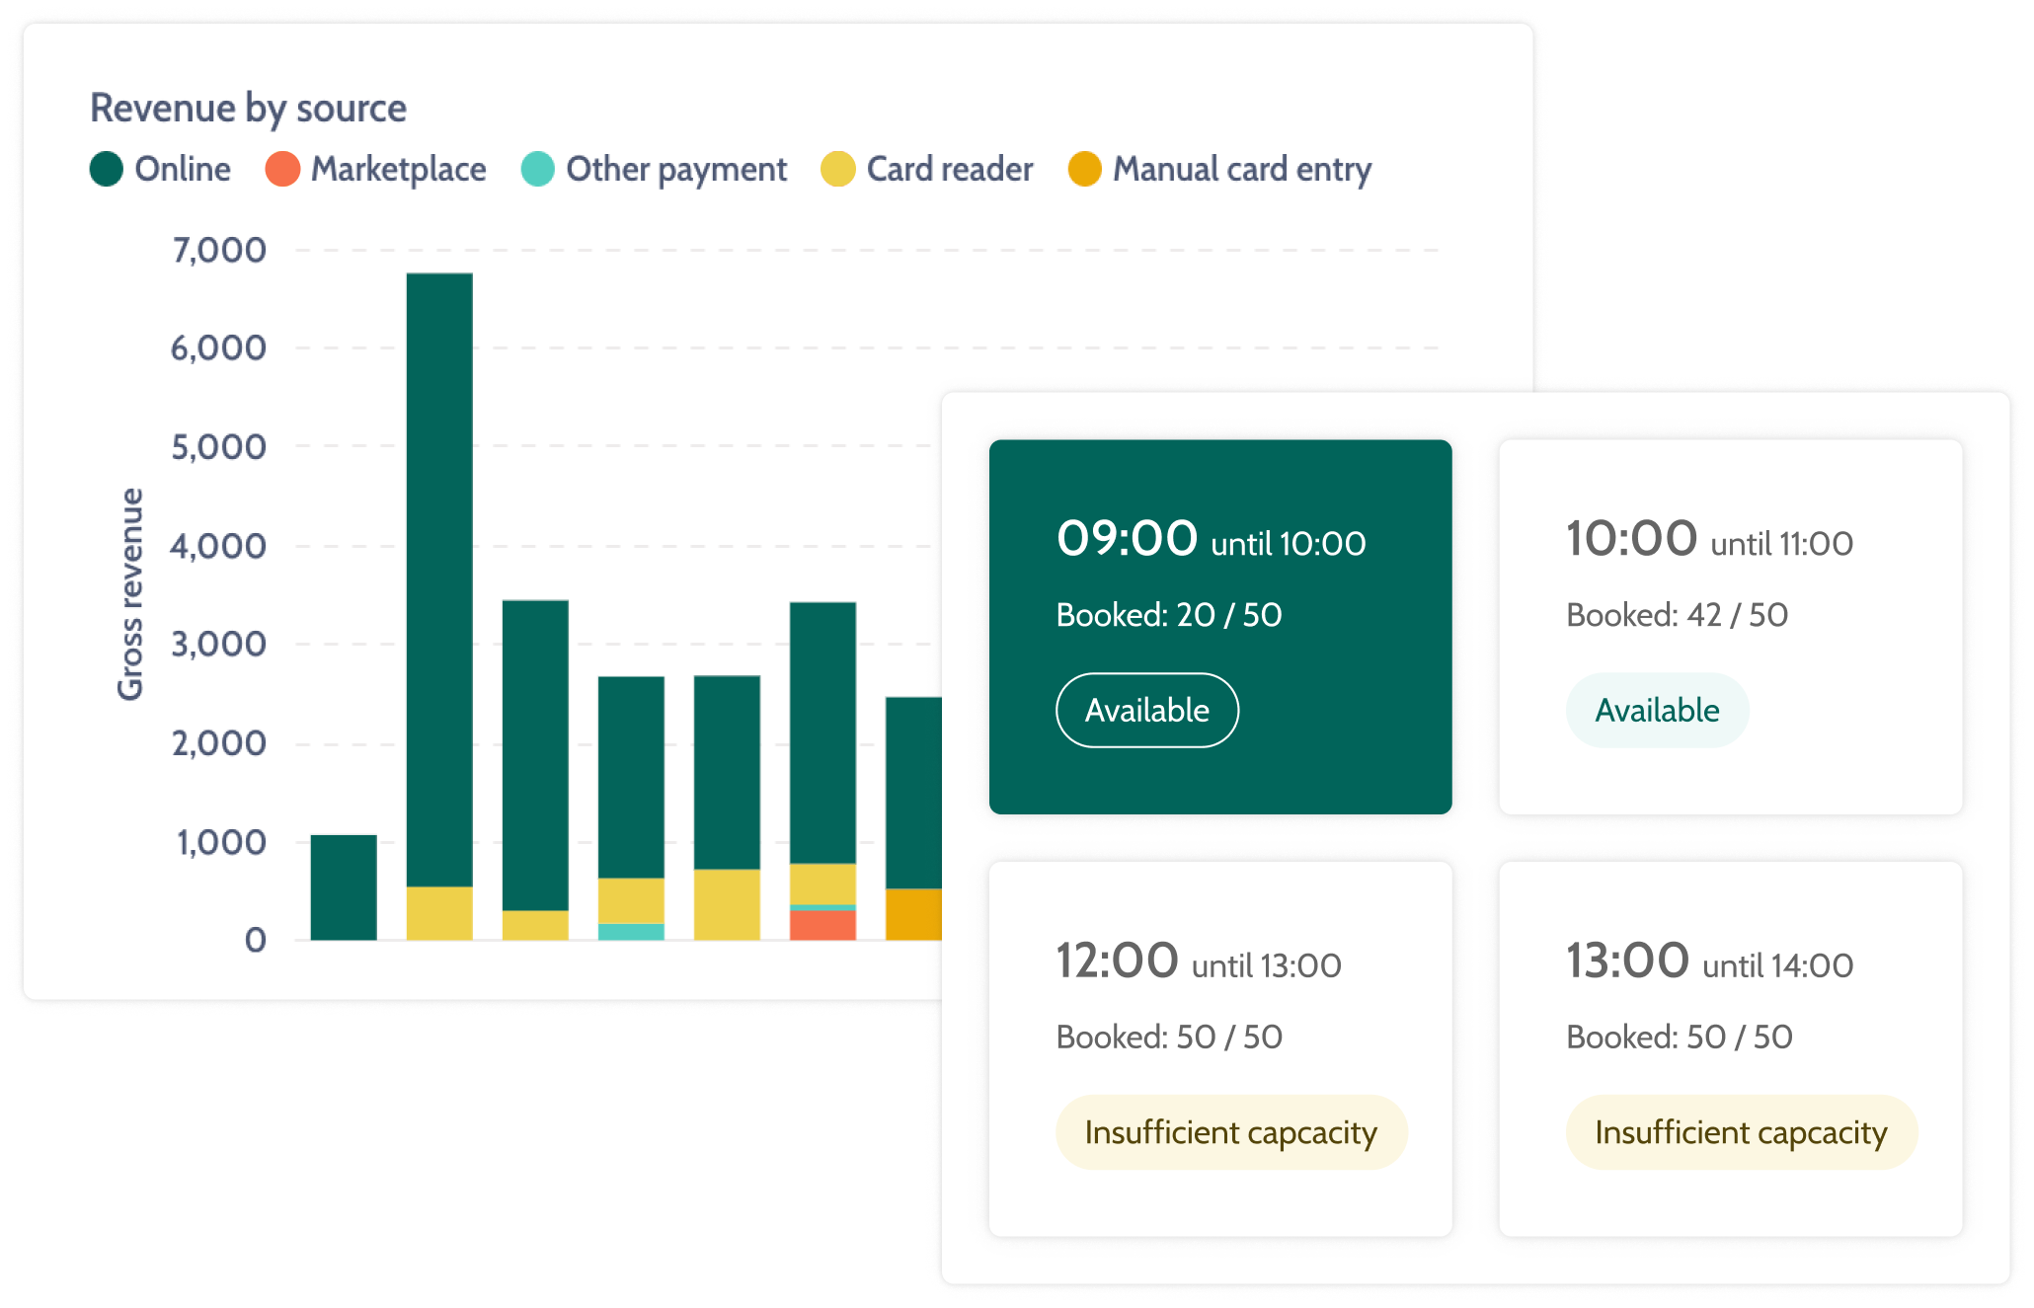Image resolution: width=2034 pixels, height=1308 pixels.
Task: Click the orange Manual card entry bar segment
Action: click(913, 914)
